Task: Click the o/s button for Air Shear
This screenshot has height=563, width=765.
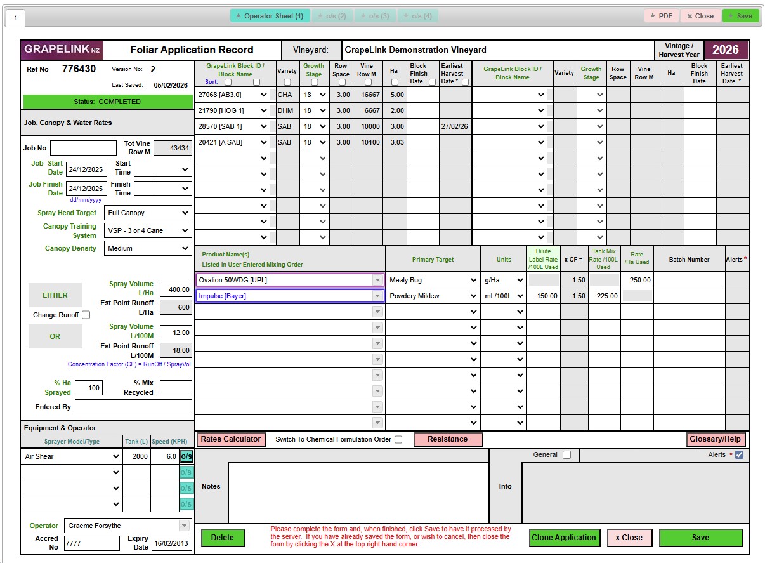Action: [186, 456]
